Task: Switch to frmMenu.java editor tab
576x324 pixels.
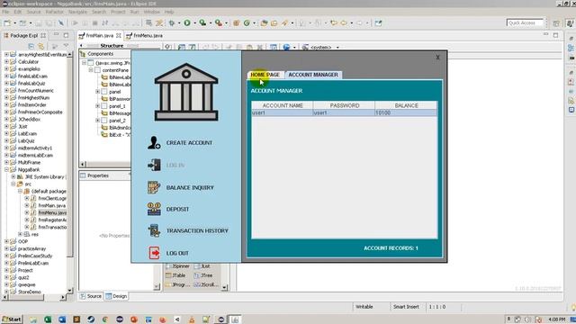Action: click(x=144, y=36)
